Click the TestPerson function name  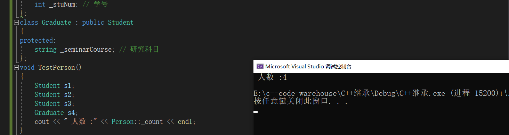pyautogui.click(x=56, y=68)
